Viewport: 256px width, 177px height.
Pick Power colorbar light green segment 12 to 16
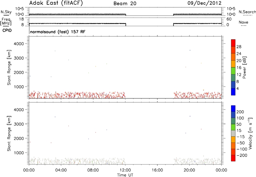pyautogui.click(x=233, y=71)
